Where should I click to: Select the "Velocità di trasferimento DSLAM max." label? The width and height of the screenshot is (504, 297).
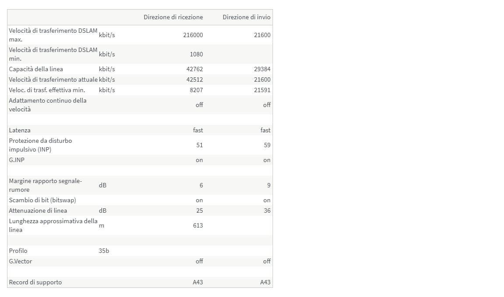coord(53,35)
